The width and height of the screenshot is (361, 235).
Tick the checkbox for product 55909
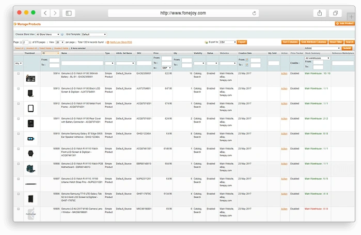[19, 149]
